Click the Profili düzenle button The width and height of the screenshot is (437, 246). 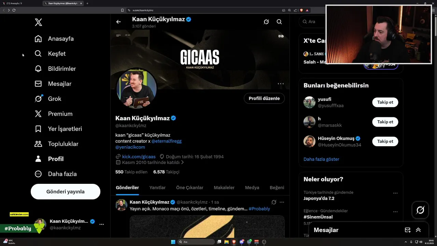264,98
